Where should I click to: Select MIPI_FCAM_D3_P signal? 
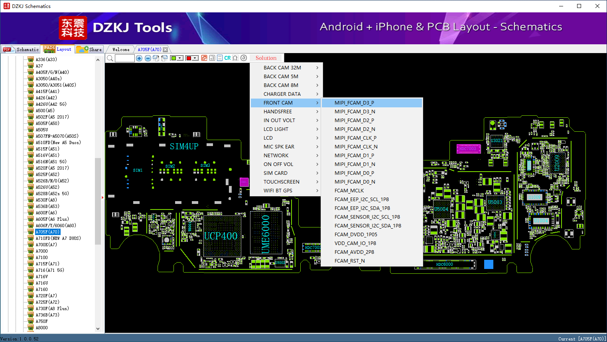coord(372,103)
